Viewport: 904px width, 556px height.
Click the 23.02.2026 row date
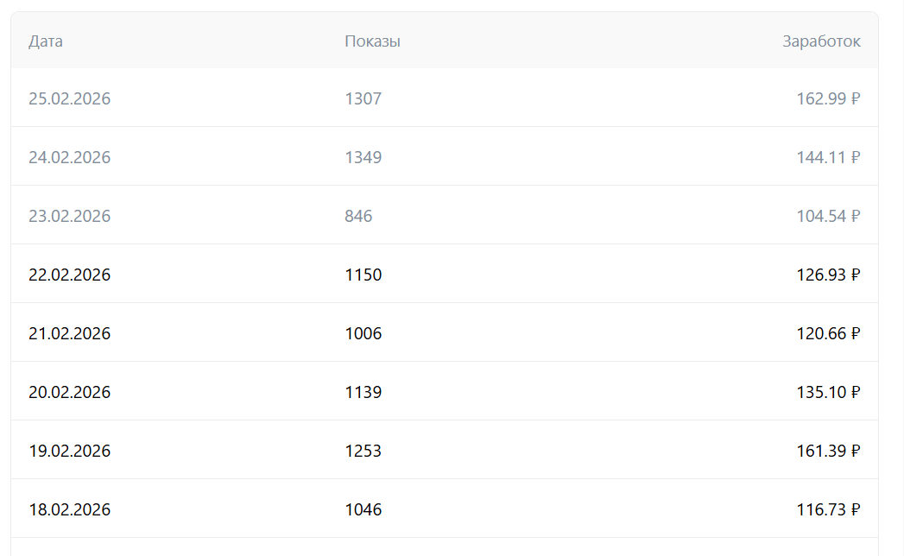tap(69, 216)
